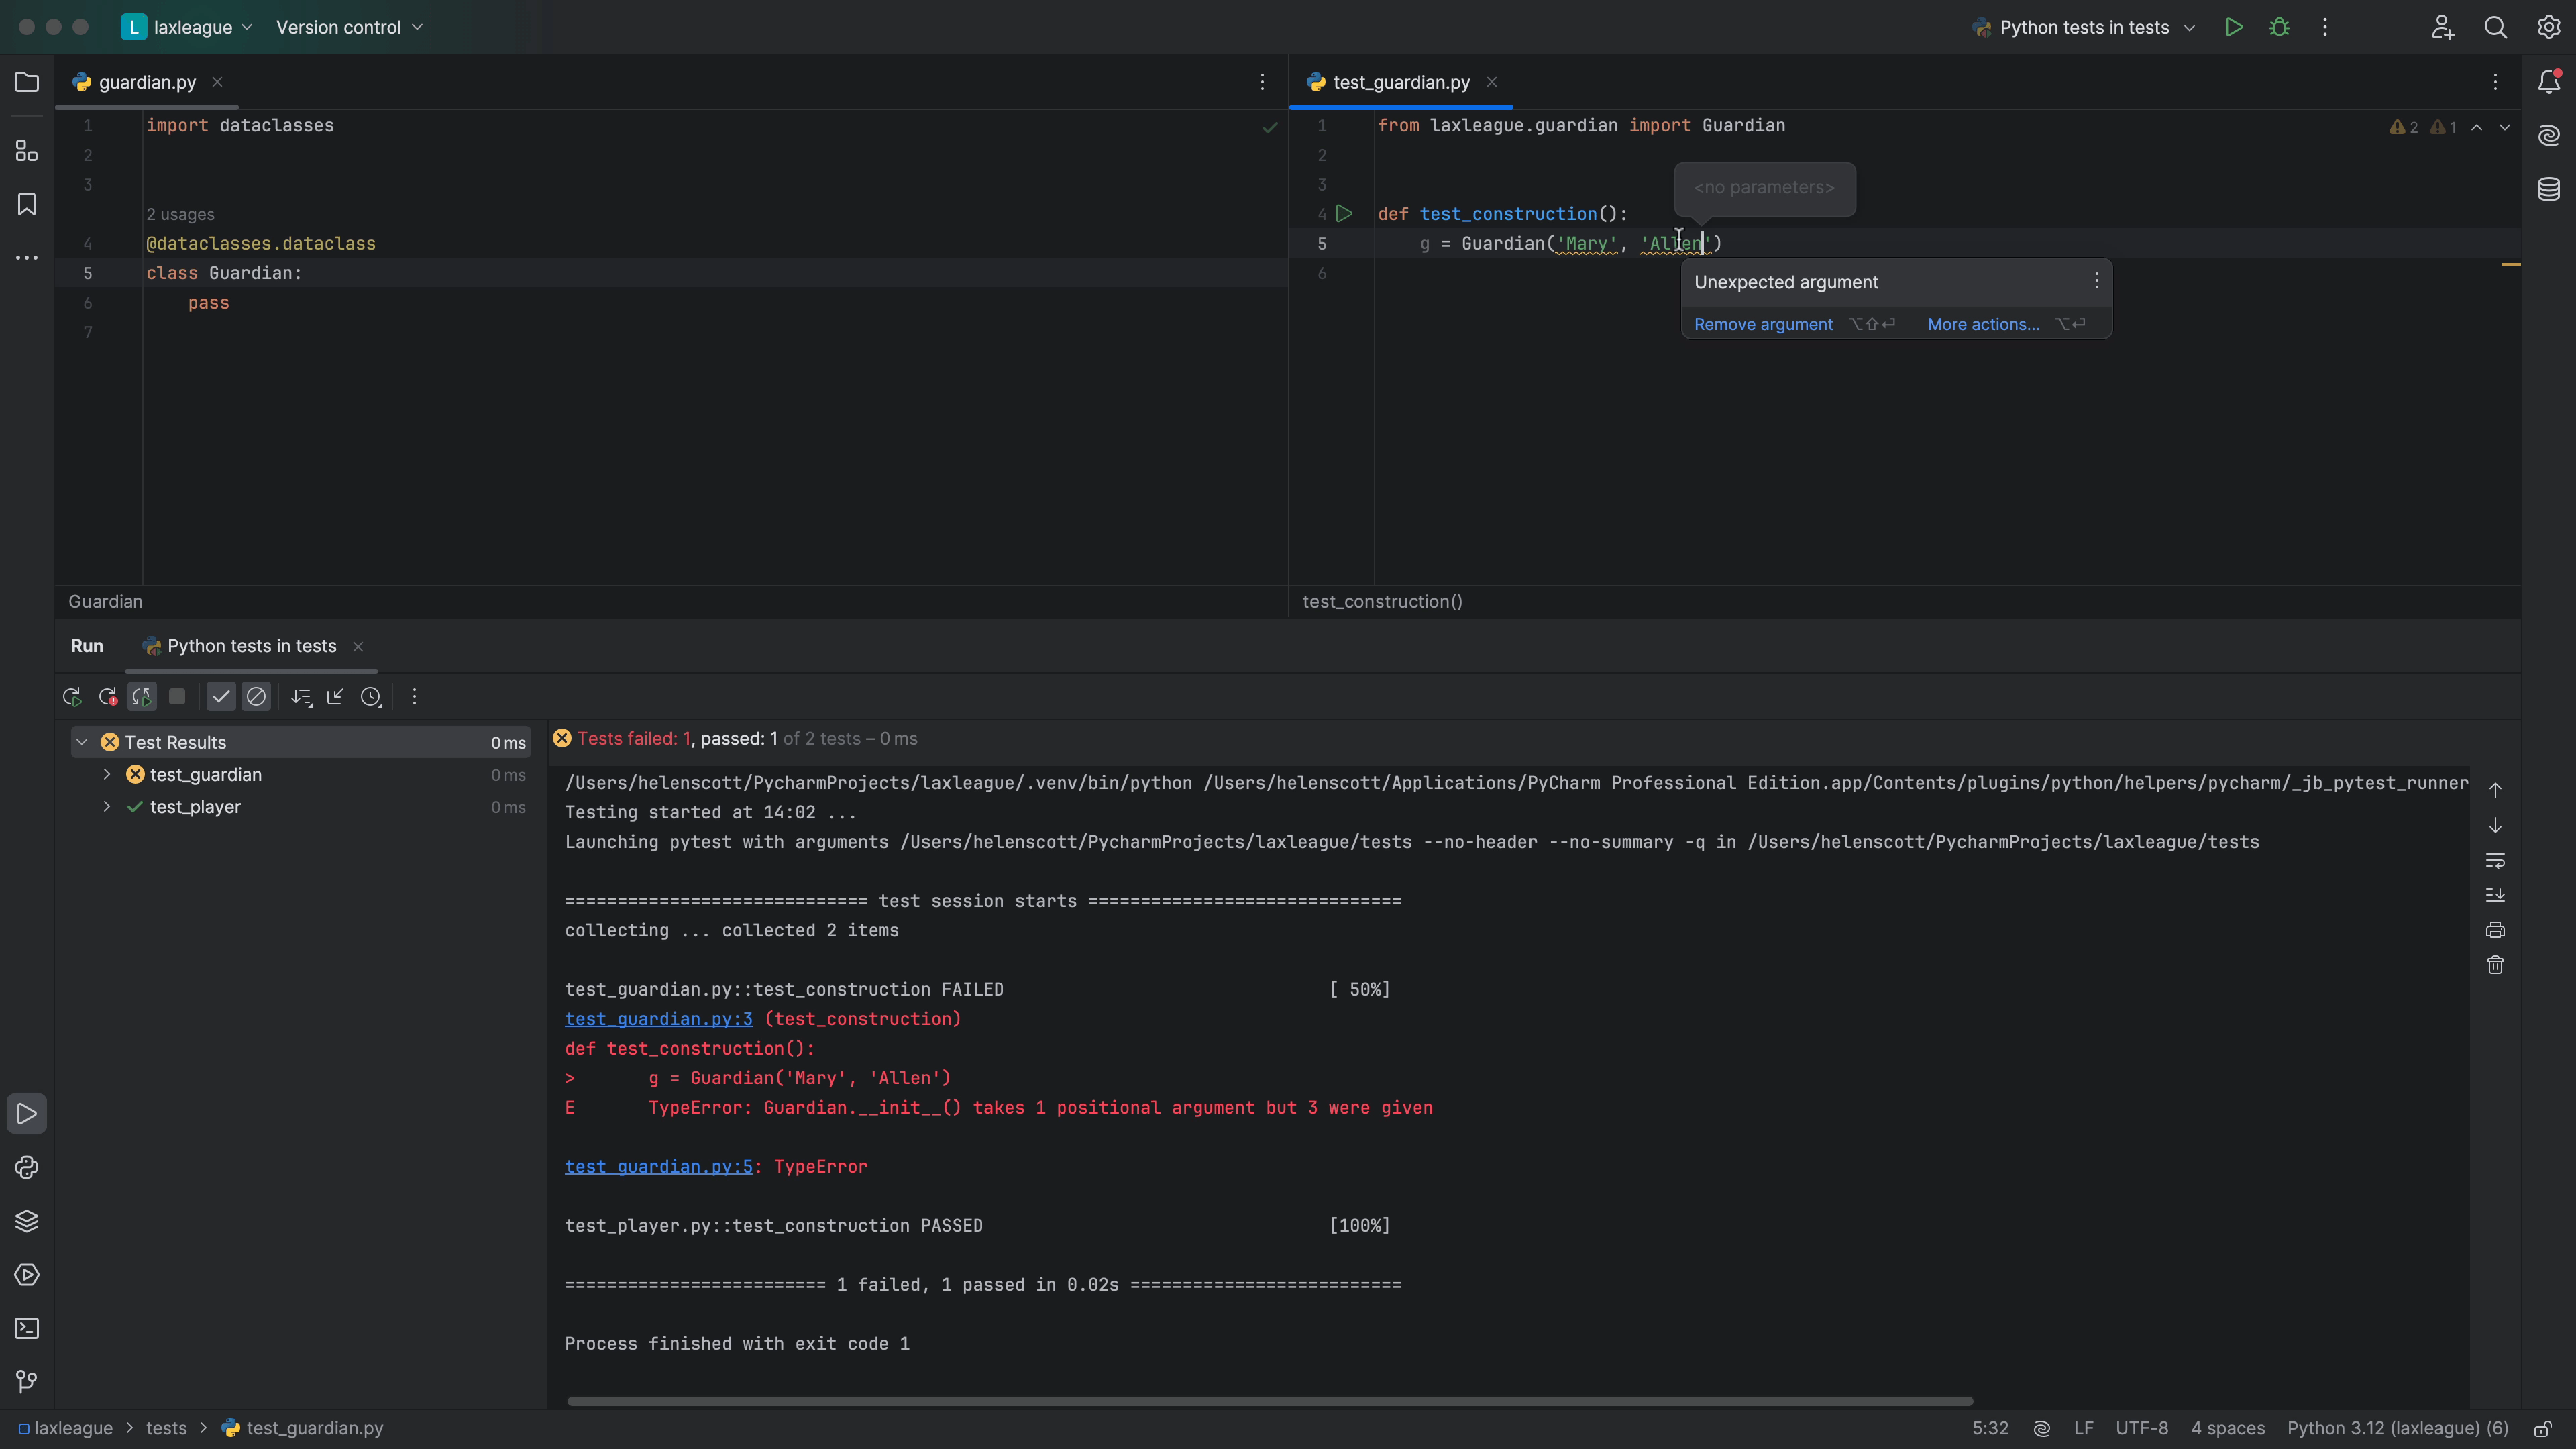This screenshot has width=2576, height=1449.
Task: Toggle soft-wrap in the console output
Action: (x=2495, y=860)
